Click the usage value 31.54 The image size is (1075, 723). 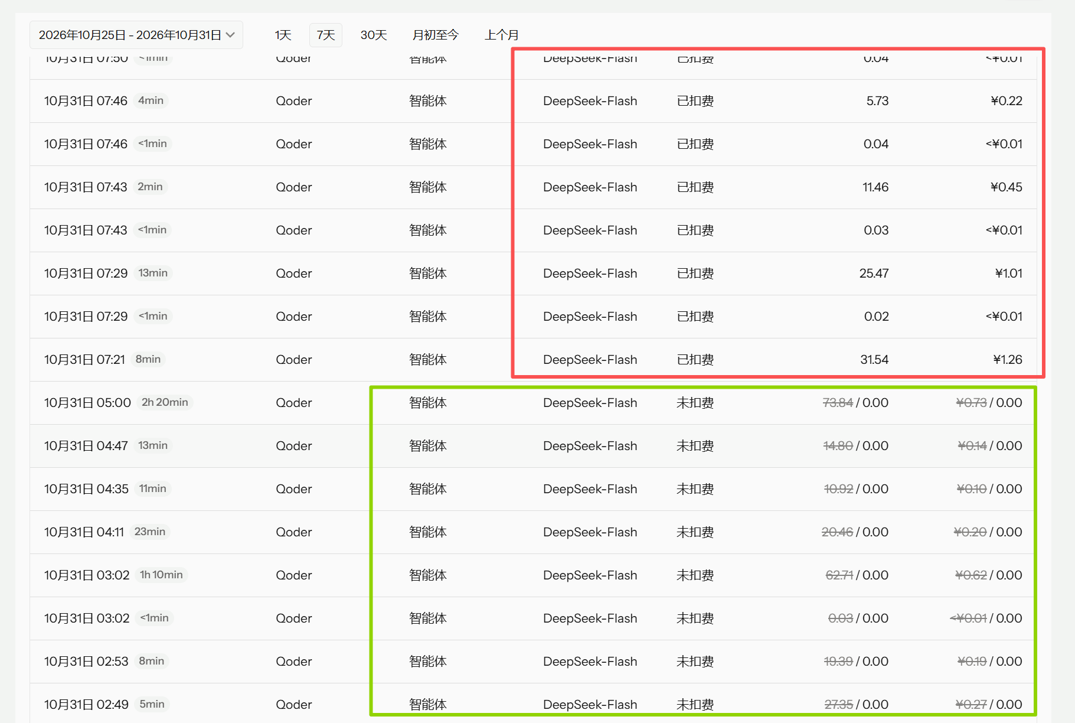click(x=874, y=360)
